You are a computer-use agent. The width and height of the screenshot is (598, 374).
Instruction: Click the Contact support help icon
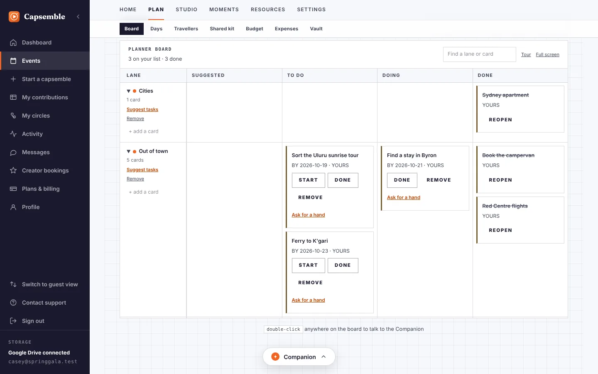pos(13,303)
